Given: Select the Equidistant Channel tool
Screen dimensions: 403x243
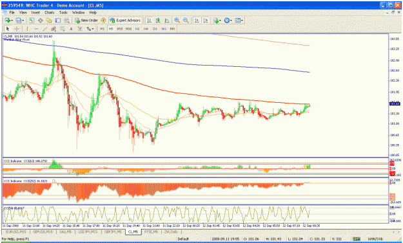Looking at the screenshot, I should (54, 29).
